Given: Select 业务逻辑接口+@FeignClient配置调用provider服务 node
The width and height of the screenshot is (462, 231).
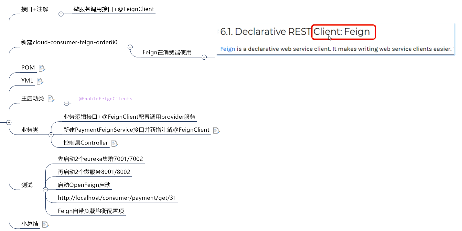Looking at the screenshot, I should point(129,117).
